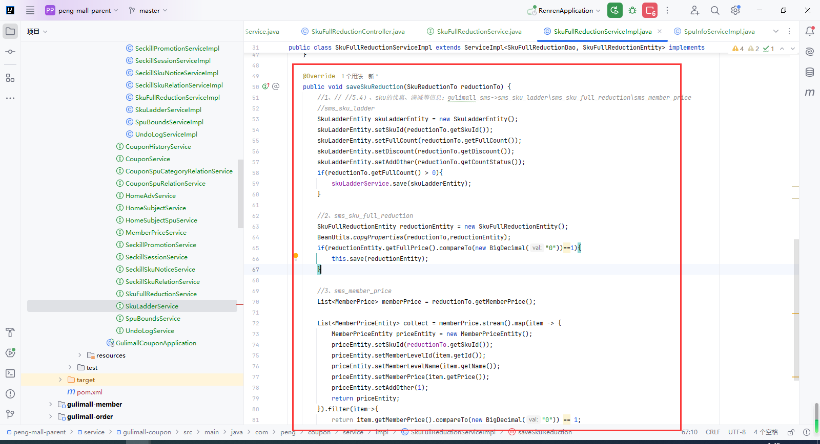Click the 67:10 caret position indicator
This screenshot has width=820, height=444.
[689, 432]
